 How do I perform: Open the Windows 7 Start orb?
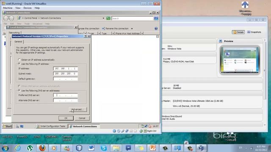pyautogui.click(x=5, y=148)
